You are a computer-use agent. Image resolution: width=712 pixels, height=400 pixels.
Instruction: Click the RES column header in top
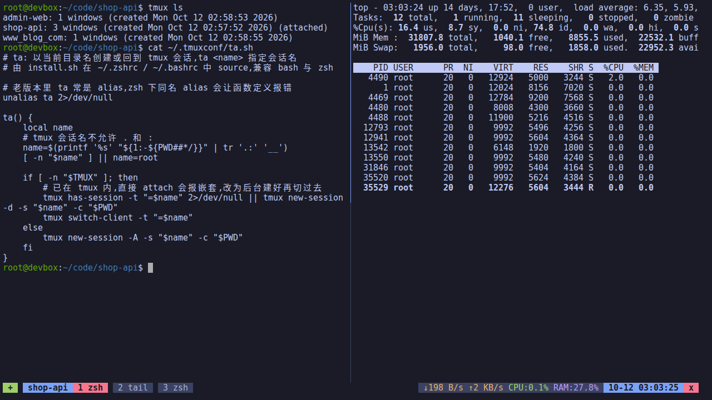point(541,68)
